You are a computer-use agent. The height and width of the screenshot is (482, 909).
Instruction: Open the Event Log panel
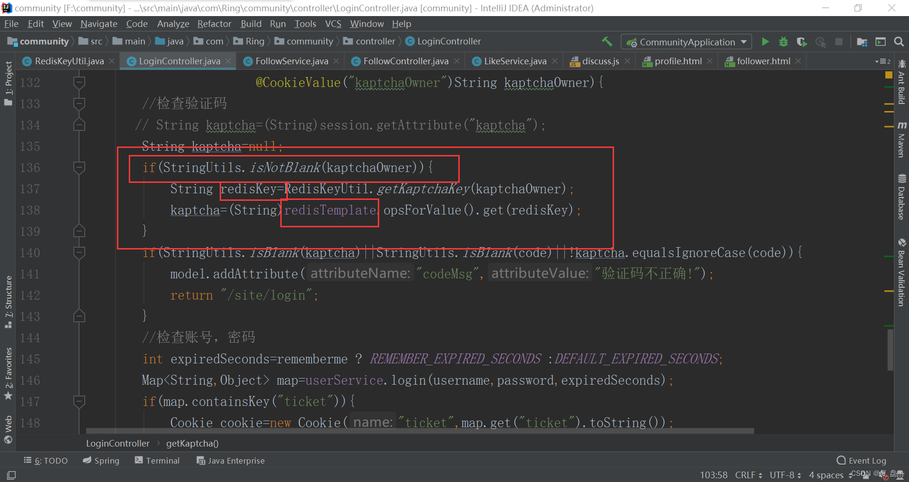(x=862, y=460)
